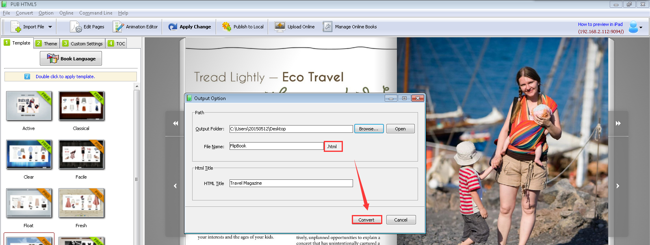The width and height of the screenshot is (650, 245).
Task: Go to previous page of flipbook
Action: tap(175, 186)
